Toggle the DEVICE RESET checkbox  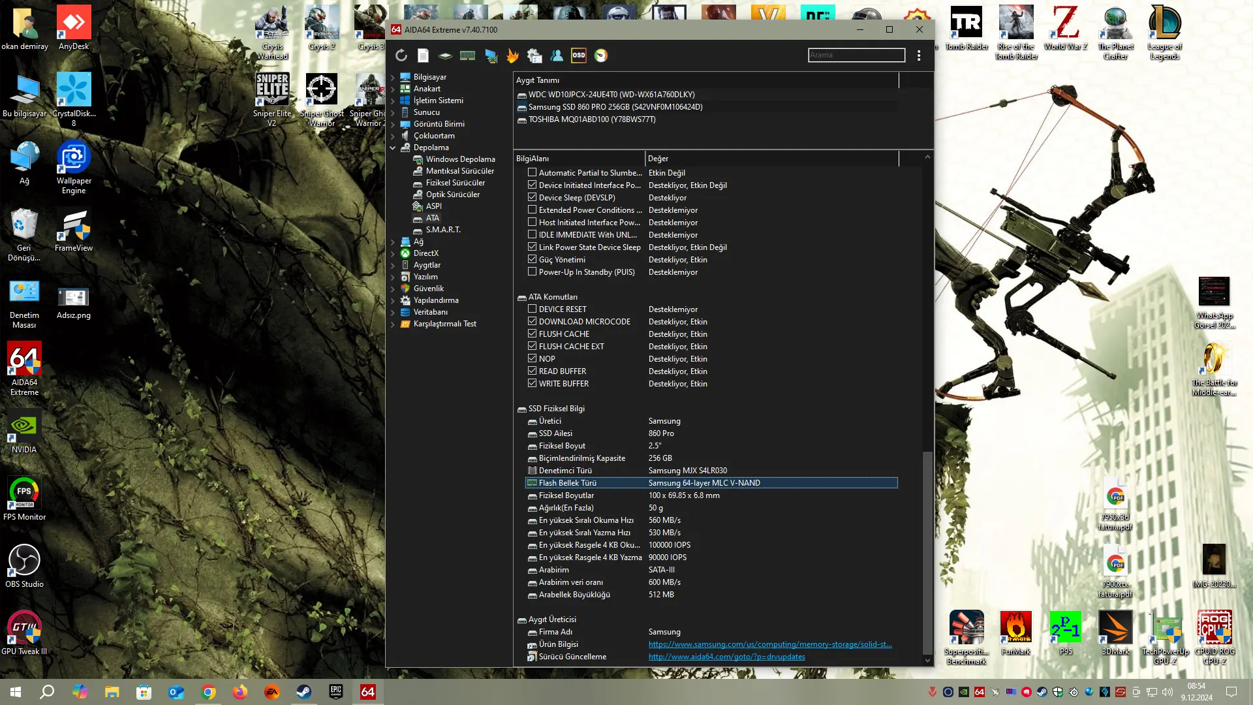532,309
